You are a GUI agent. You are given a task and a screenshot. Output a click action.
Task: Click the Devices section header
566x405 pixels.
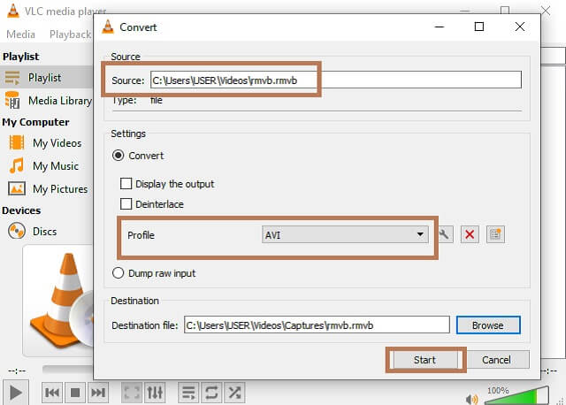pos(21,210)
